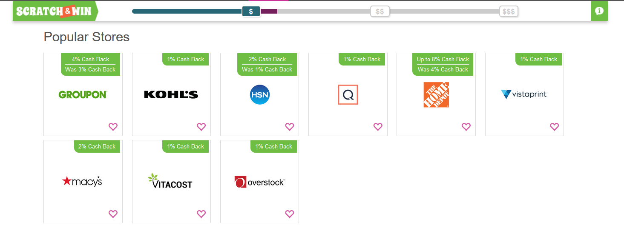
Task: Toggle the QVC card's favorite heart
Action: click(x=378, y=127)
